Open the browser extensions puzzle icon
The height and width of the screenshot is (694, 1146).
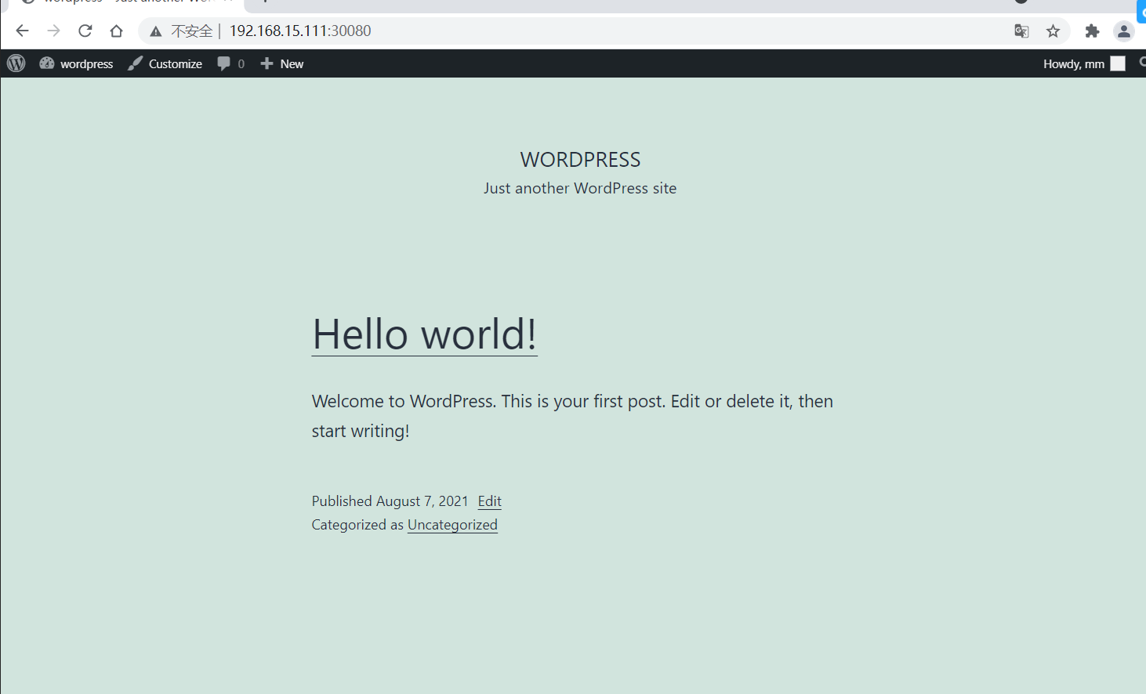(x=1092, y=31)
